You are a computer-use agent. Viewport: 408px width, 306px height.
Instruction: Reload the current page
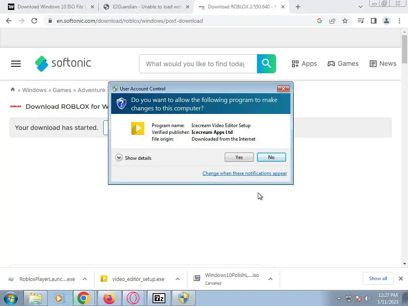(34, 21)
